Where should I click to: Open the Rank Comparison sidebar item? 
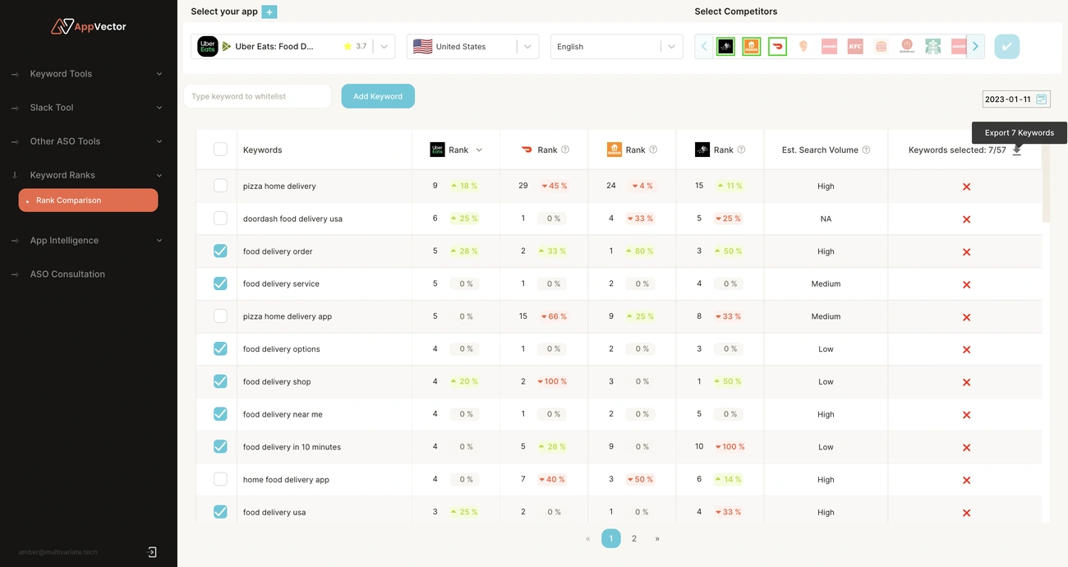click(88, 200)
